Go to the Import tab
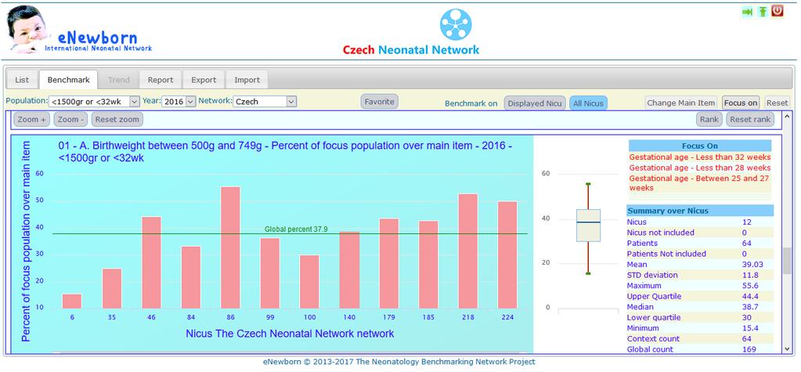This screenshot has height=372, width=801. coord(247,80)
